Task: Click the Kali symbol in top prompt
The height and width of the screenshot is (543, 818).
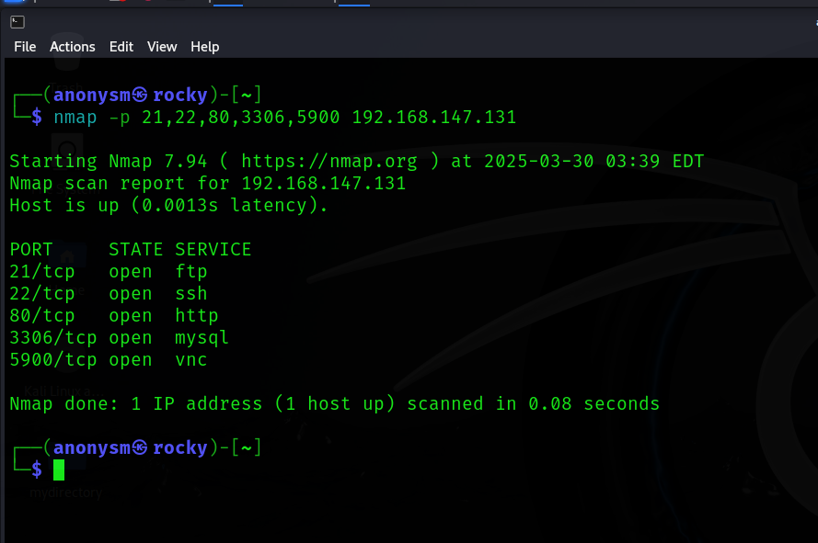Action: (140, 95)
